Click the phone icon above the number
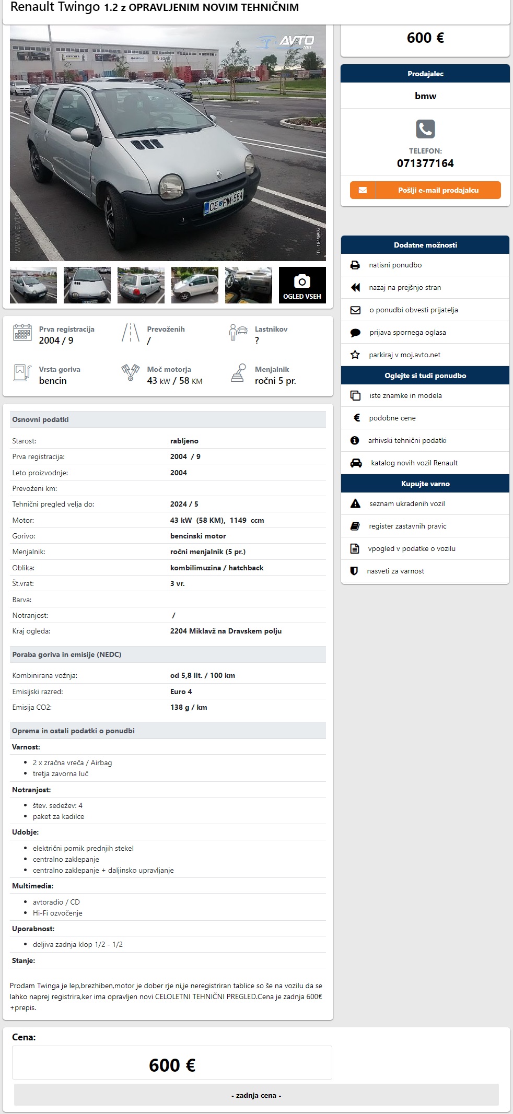 point(425,129)
